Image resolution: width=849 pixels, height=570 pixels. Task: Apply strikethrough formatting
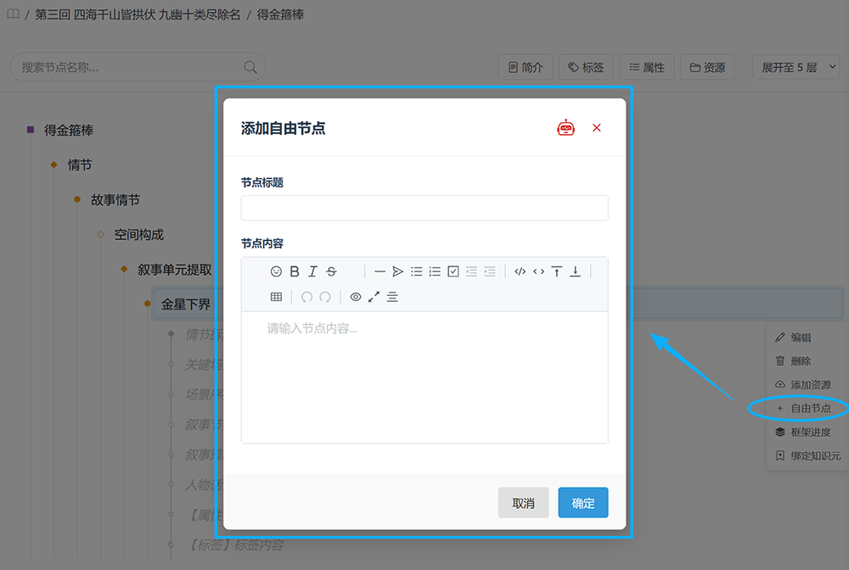(x=331, y=271)
